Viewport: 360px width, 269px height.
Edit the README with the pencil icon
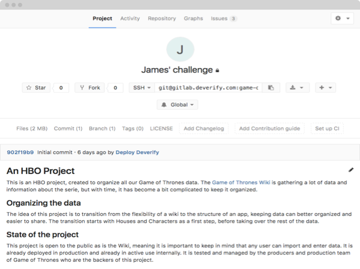pyautogui.click(x=351, y=170)
